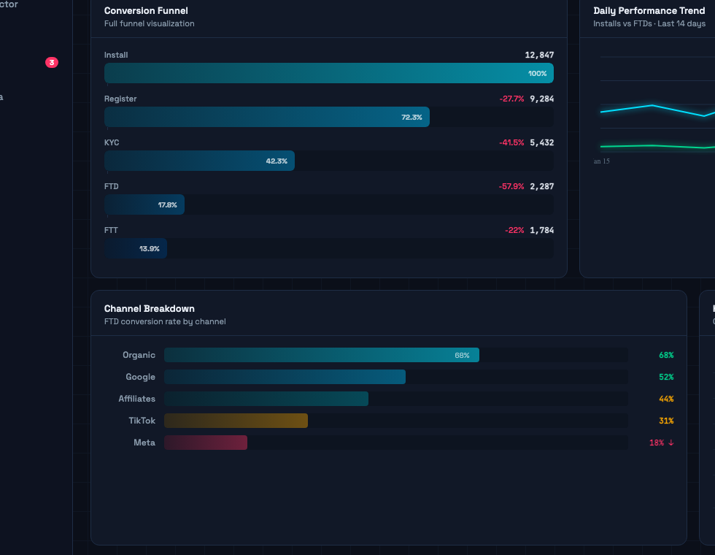Click the red Meta channel bar
The image size is (715, 555).
click(206, 443)
